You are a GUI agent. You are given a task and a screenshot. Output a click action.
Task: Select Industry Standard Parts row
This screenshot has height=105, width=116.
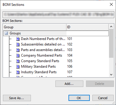56,72
